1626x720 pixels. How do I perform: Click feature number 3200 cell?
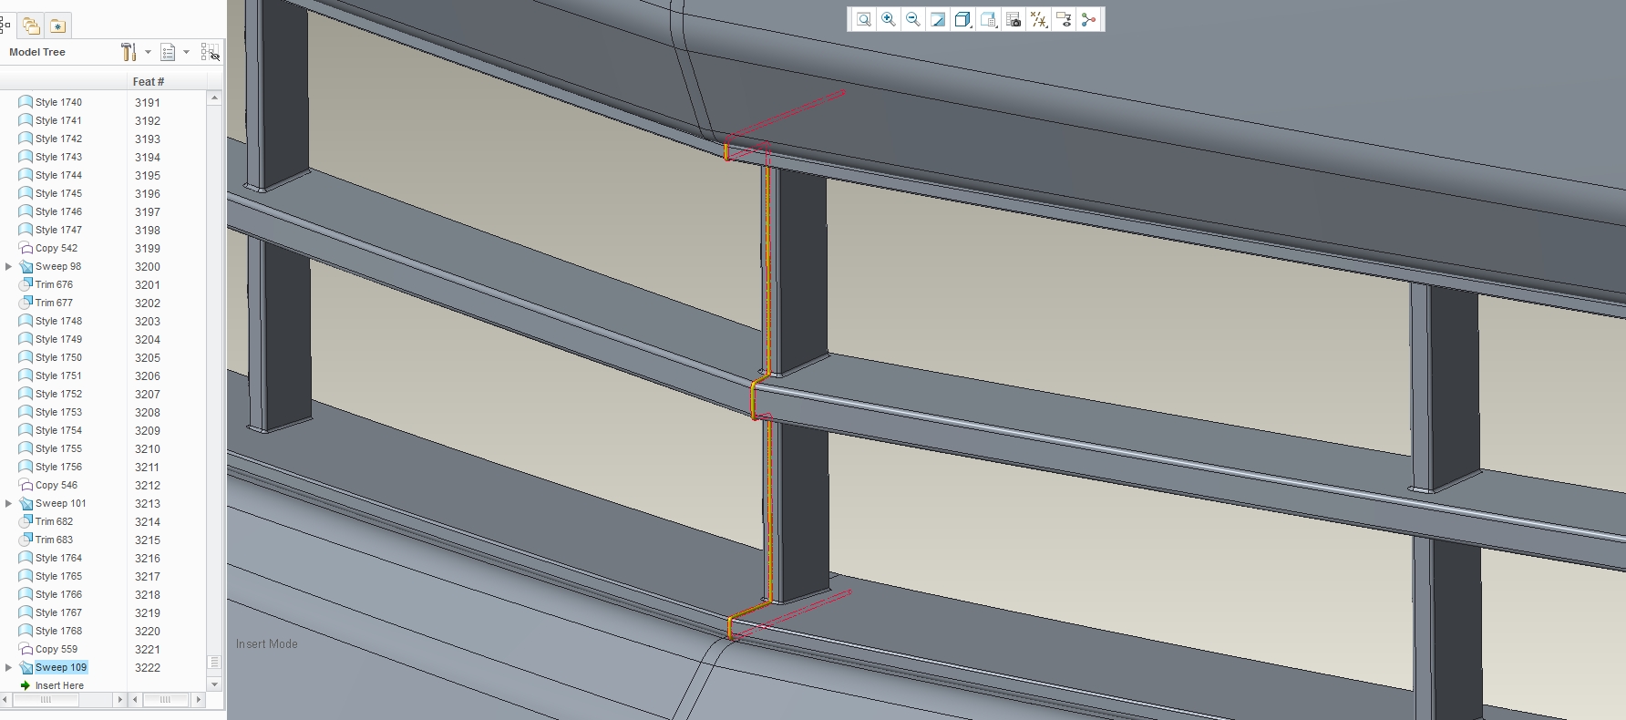point(148,266)
